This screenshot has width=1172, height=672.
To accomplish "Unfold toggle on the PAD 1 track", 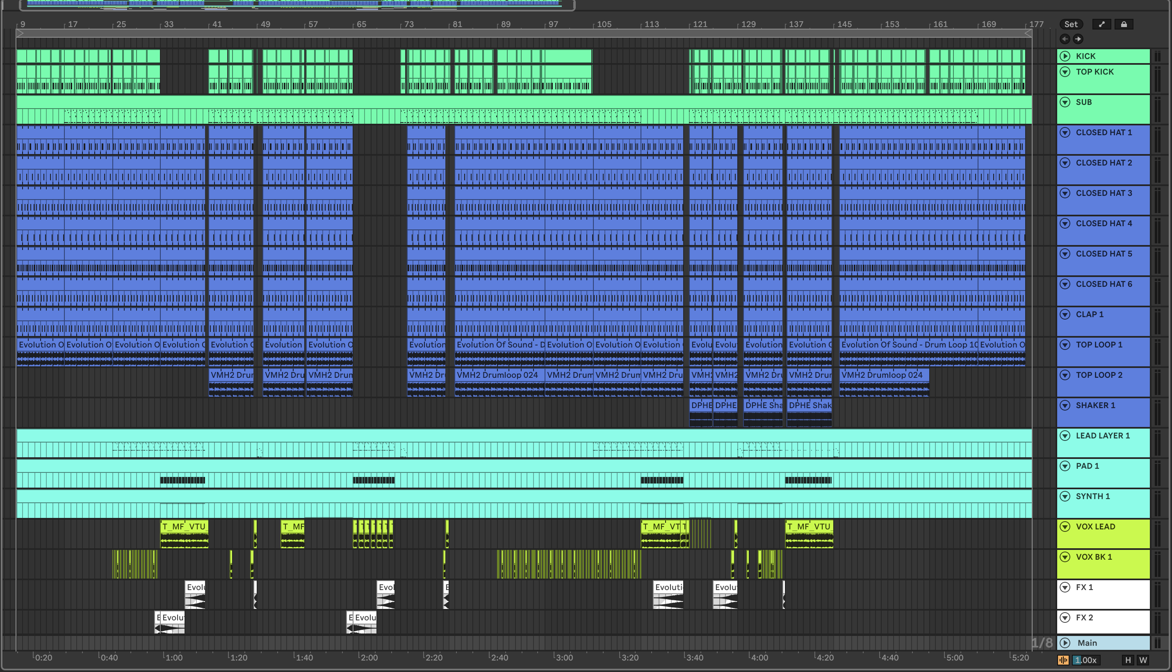I will [x=1065, y=466].
